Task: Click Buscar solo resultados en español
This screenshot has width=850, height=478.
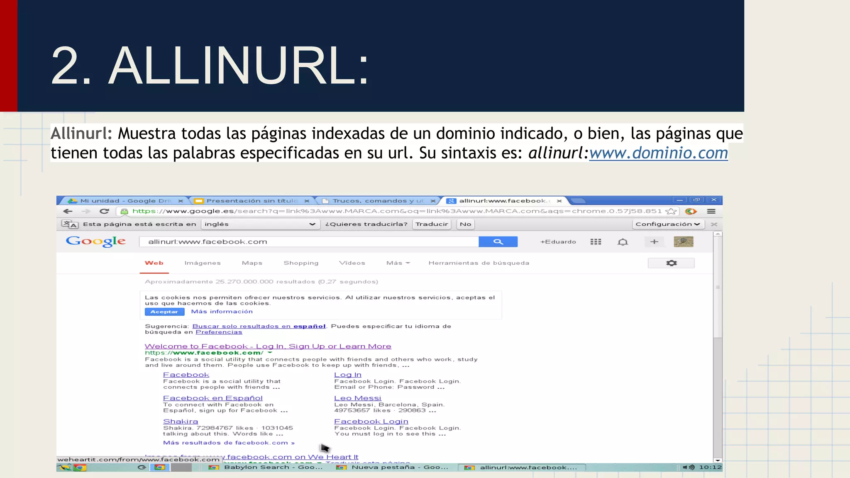Action: pos(259,326)
